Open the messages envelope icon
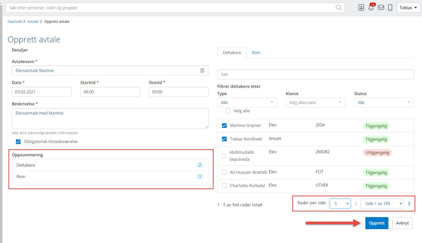This screenshot has width=422, height=243. [x=381, y=8]
